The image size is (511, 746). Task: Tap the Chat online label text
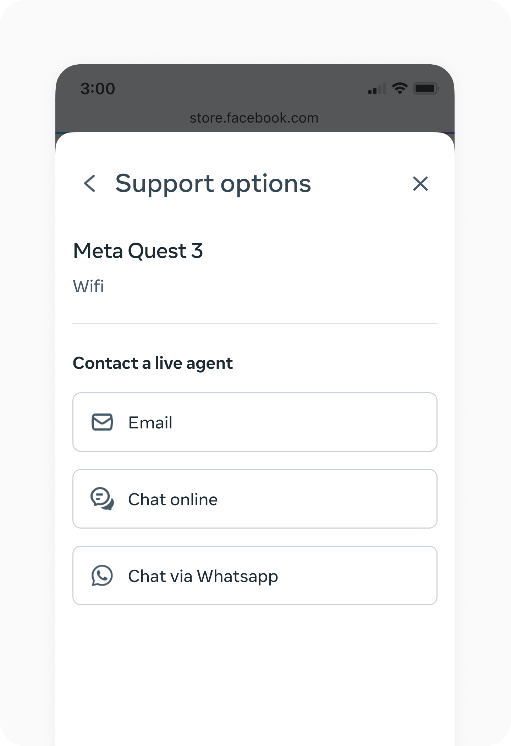(x=172, y=499)
